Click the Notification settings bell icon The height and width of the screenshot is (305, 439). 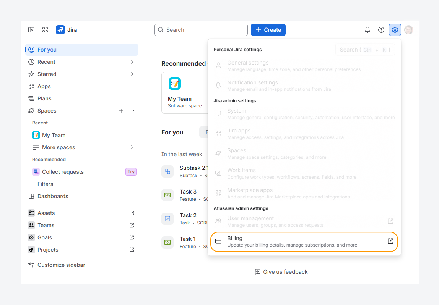click(218, 85)
